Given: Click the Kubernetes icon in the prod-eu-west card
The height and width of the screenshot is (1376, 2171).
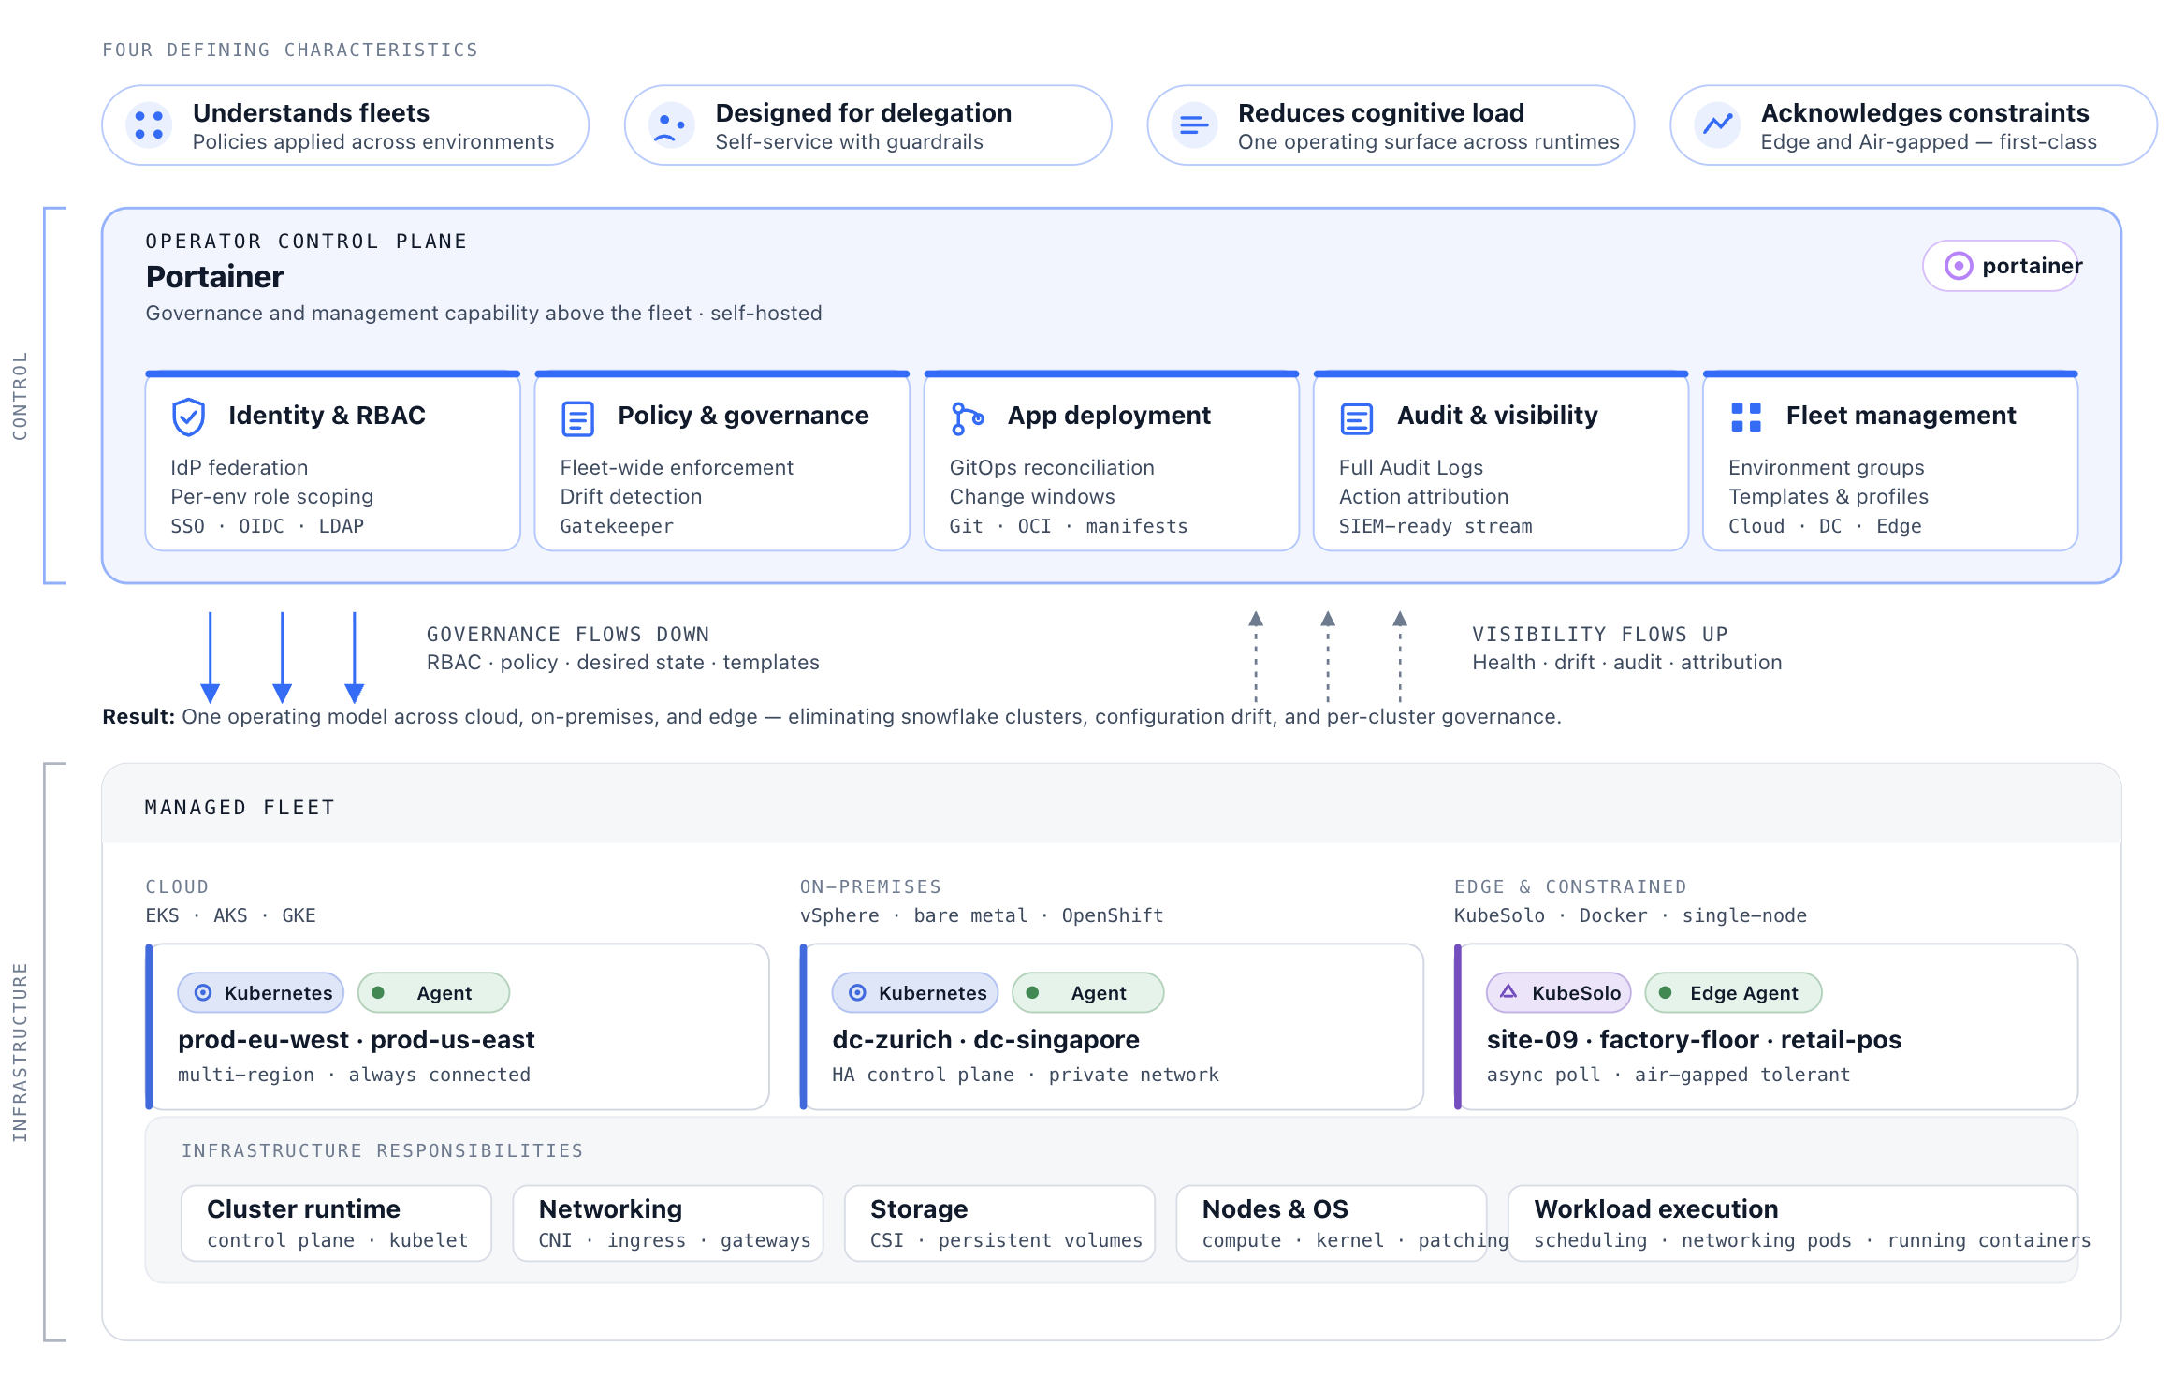Looking at the screenshot, I should point(203,992).
